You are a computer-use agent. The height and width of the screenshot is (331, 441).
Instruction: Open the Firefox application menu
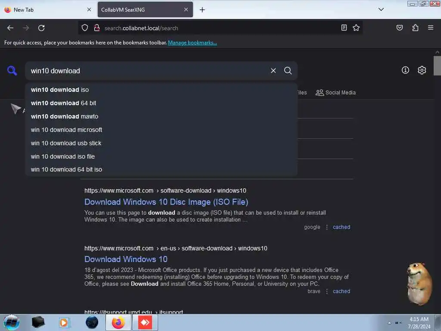(431, 28)
